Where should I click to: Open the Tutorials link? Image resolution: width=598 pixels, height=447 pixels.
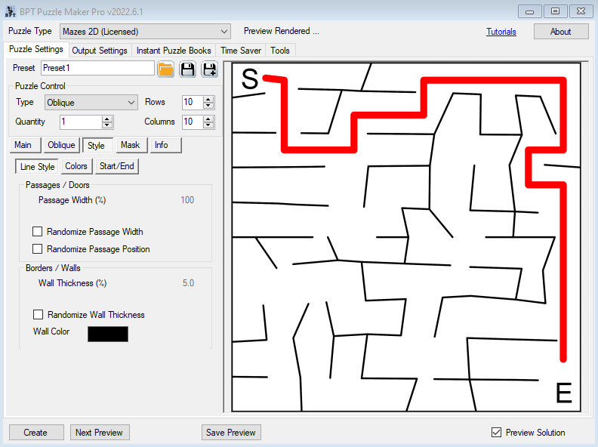click(501, 32)
